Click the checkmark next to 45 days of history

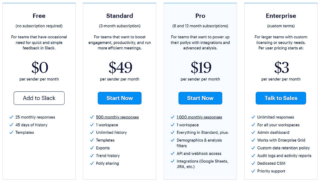(x=11, y=125)
